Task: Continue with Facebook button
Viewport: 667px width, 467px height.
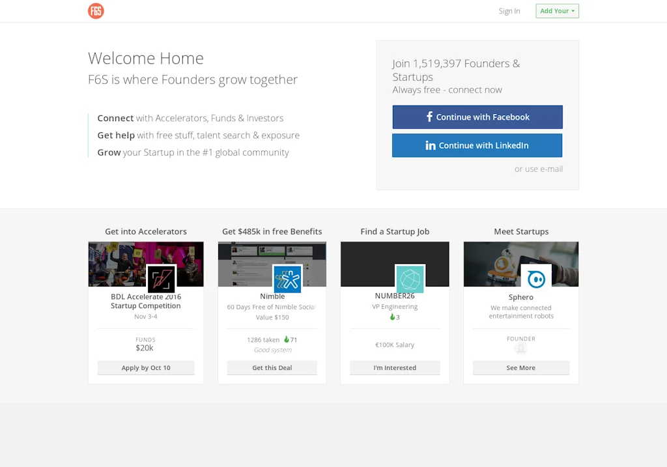Action: [477, 117]
